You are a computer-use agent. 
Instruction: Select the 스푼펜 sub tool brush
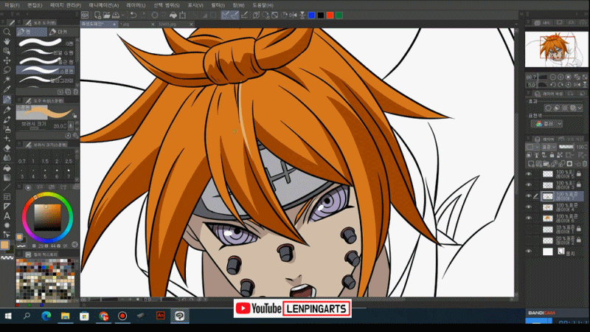[46, 70]
